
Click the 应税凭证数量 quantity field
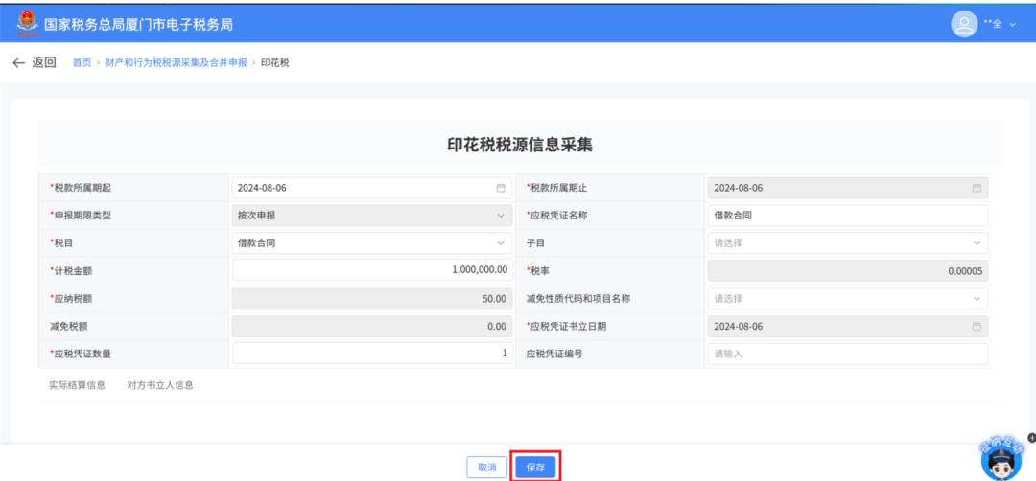click(372, 353)
